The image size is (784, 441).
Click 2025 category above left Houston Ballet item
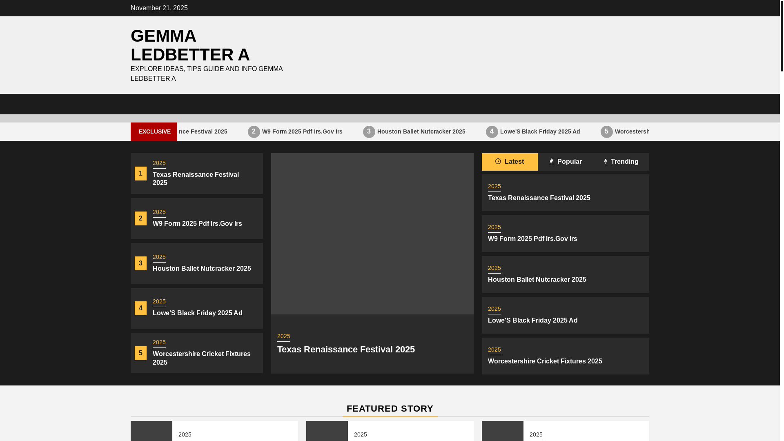[159, 257]
